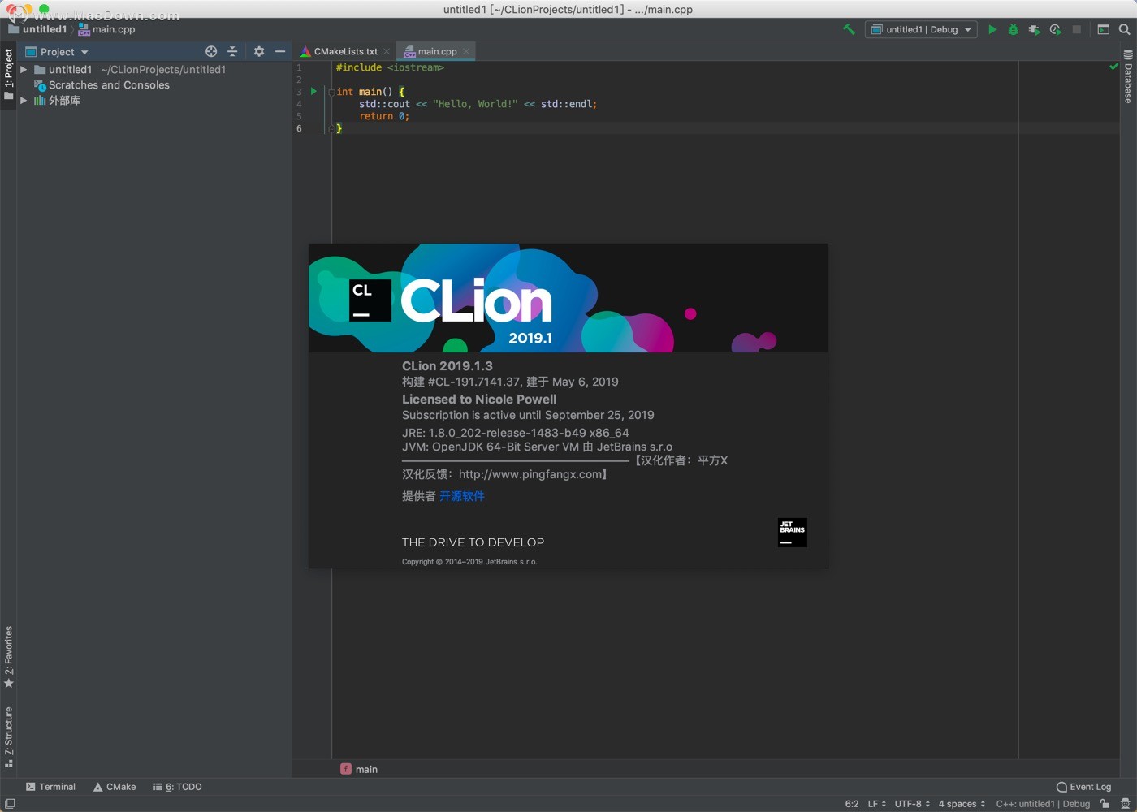Open Search Everywhere magnifier icon
The image size is (1137, 812).
click(1124, 29)
